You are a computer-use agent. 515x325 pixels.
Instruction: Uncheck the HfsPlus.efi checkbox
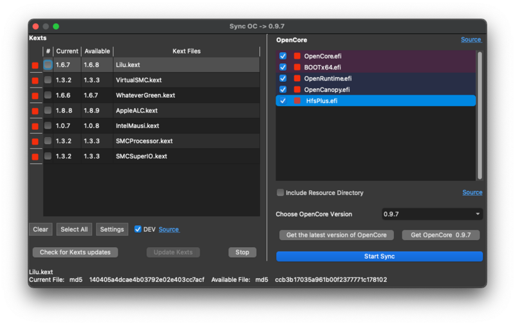[283, 100]
